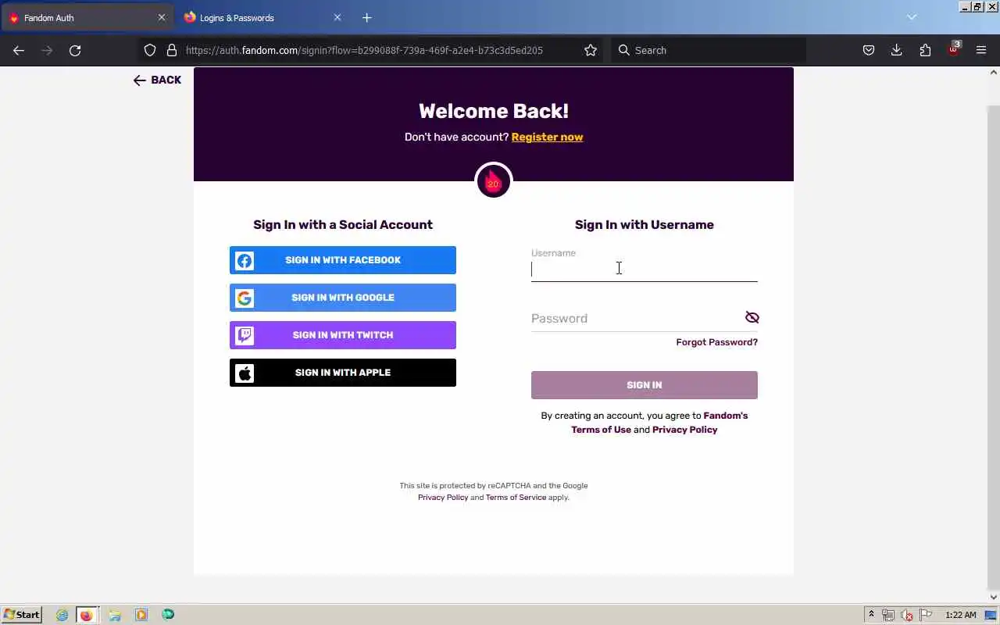
Task: Expand the list all tabs chevron
Action: tap(912, 17)
